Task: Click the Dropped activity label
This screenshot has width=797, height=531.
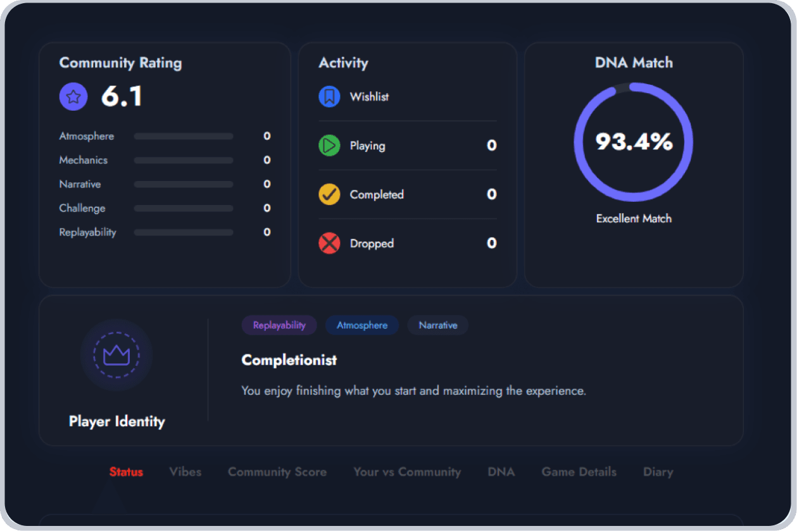Action: [372, 243]
